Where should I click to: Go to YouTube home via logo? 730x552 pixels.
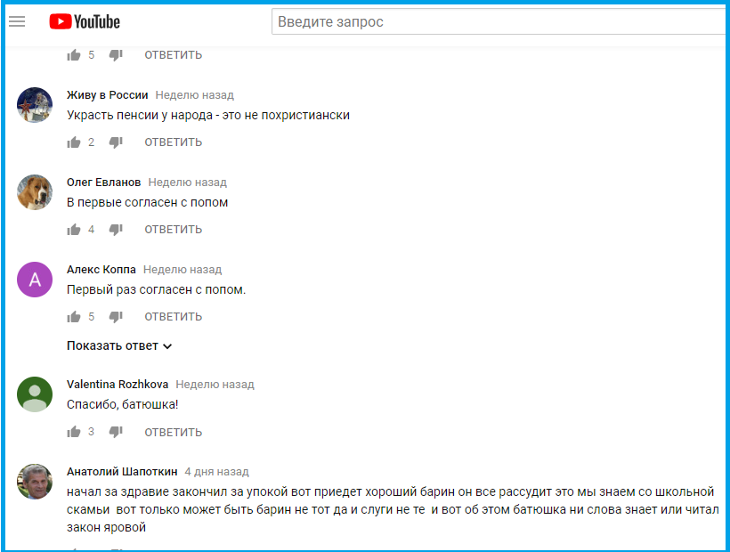(x=85, y=21)
